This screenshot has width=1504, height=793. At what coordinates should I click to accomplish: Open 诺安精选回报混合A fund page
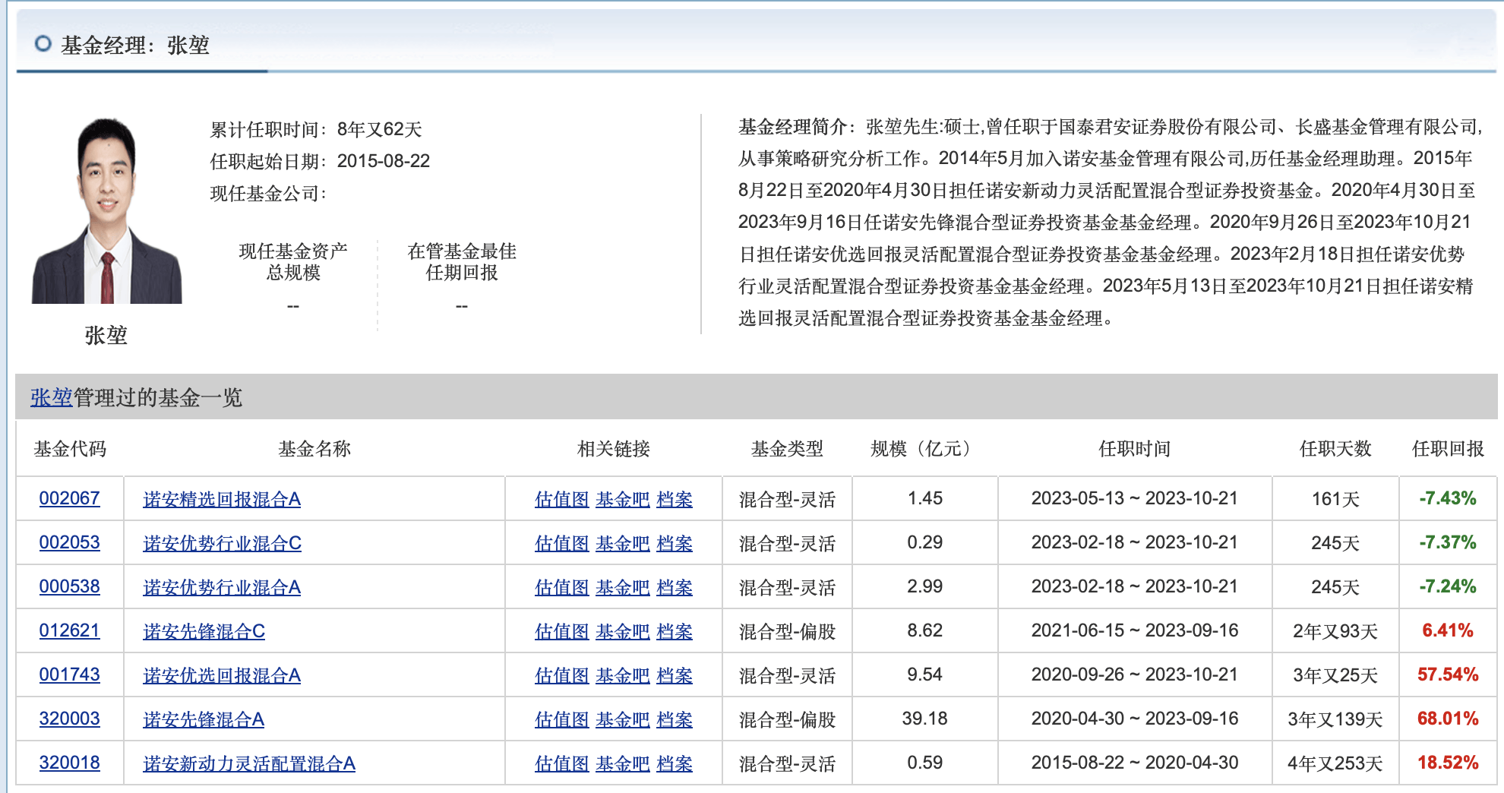[x=222, y=499]
